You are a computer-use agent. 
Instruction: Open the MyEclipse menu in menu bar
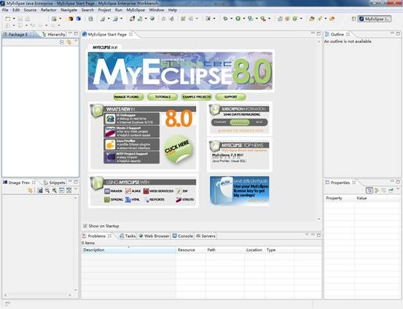(x=136, y=10)
